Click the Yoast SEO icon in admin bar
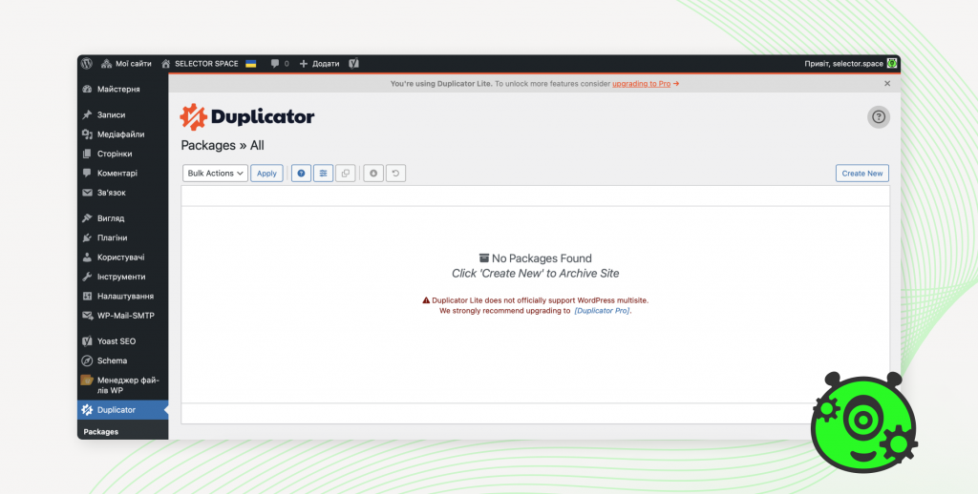 pos(353,64)
